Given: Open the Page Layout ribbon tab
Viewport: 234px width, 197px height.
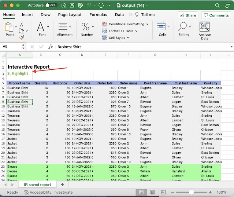Looking at the screenshot, I should click(70, 15).
